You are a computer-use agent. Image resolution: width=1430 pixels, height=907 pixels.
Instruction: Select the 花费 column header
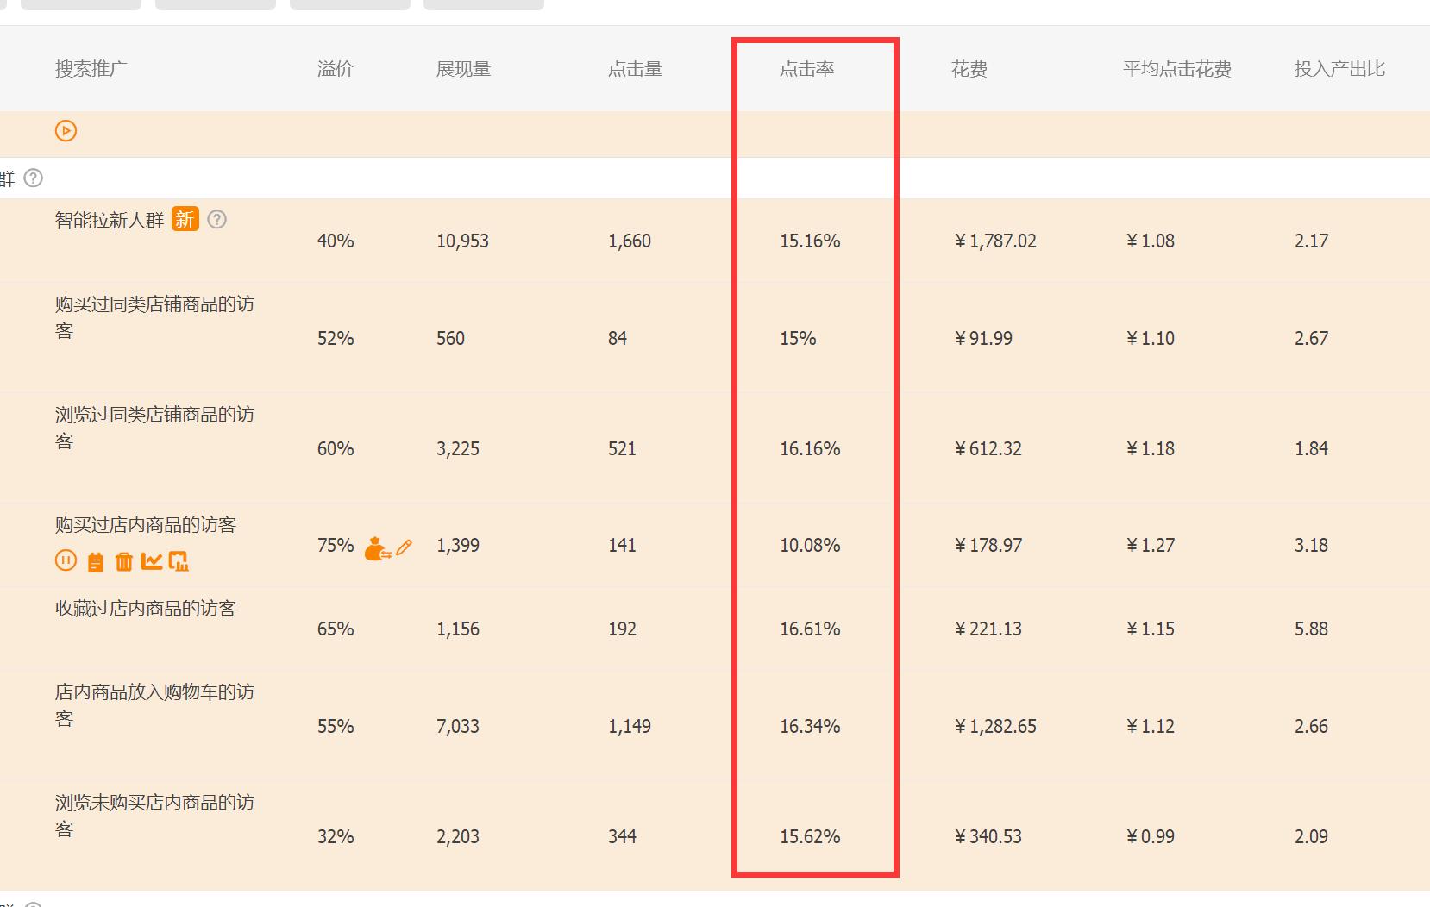point(969,69)
